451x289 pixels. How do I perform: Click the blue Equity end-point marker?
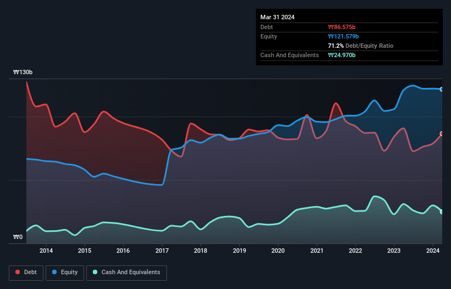(x=442, y=90)
